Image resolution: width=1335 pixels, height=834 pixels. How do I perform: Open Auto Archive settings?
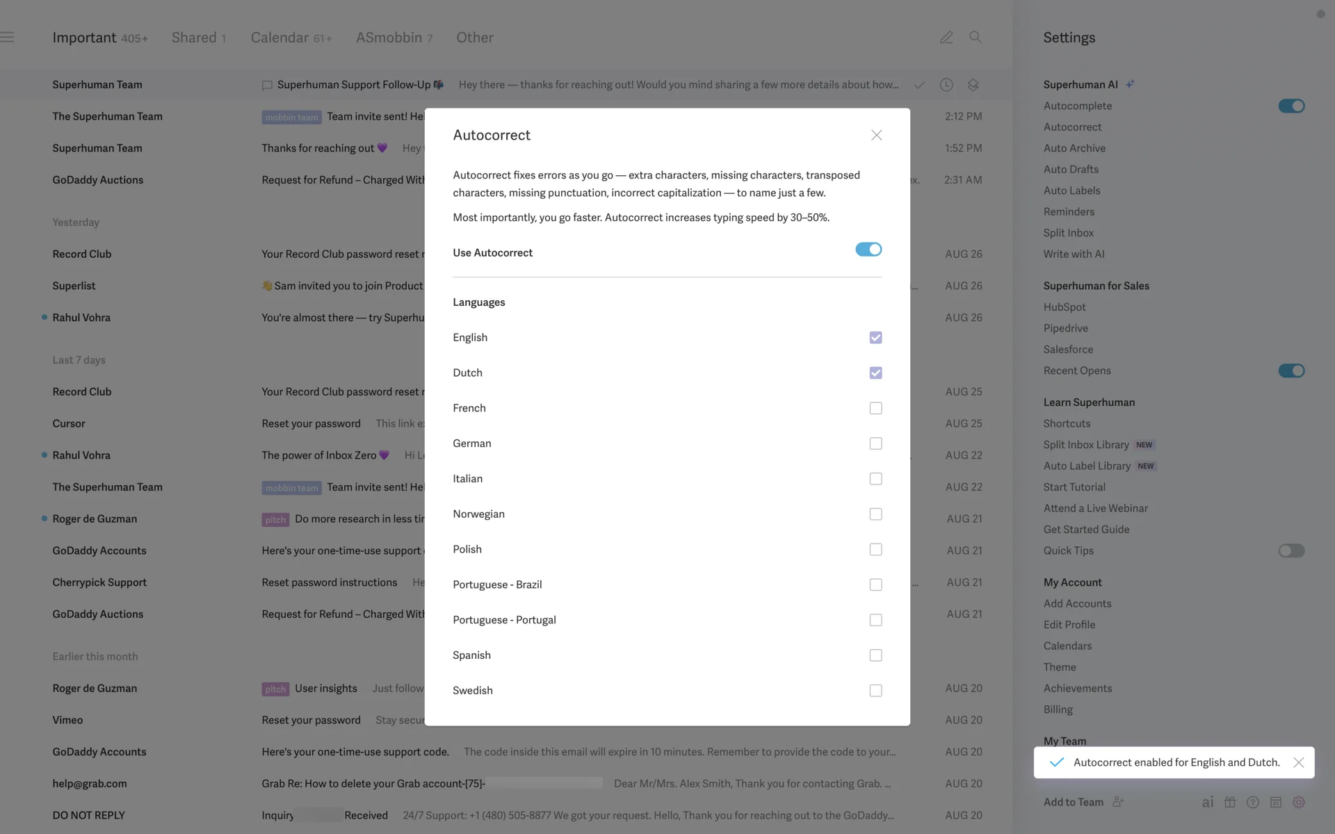(1074, 148)
